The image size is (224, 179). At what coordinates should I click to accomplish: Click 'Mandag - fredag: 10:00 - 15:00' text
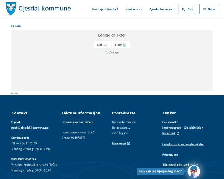pyautogui.click(x=31, y=170)
